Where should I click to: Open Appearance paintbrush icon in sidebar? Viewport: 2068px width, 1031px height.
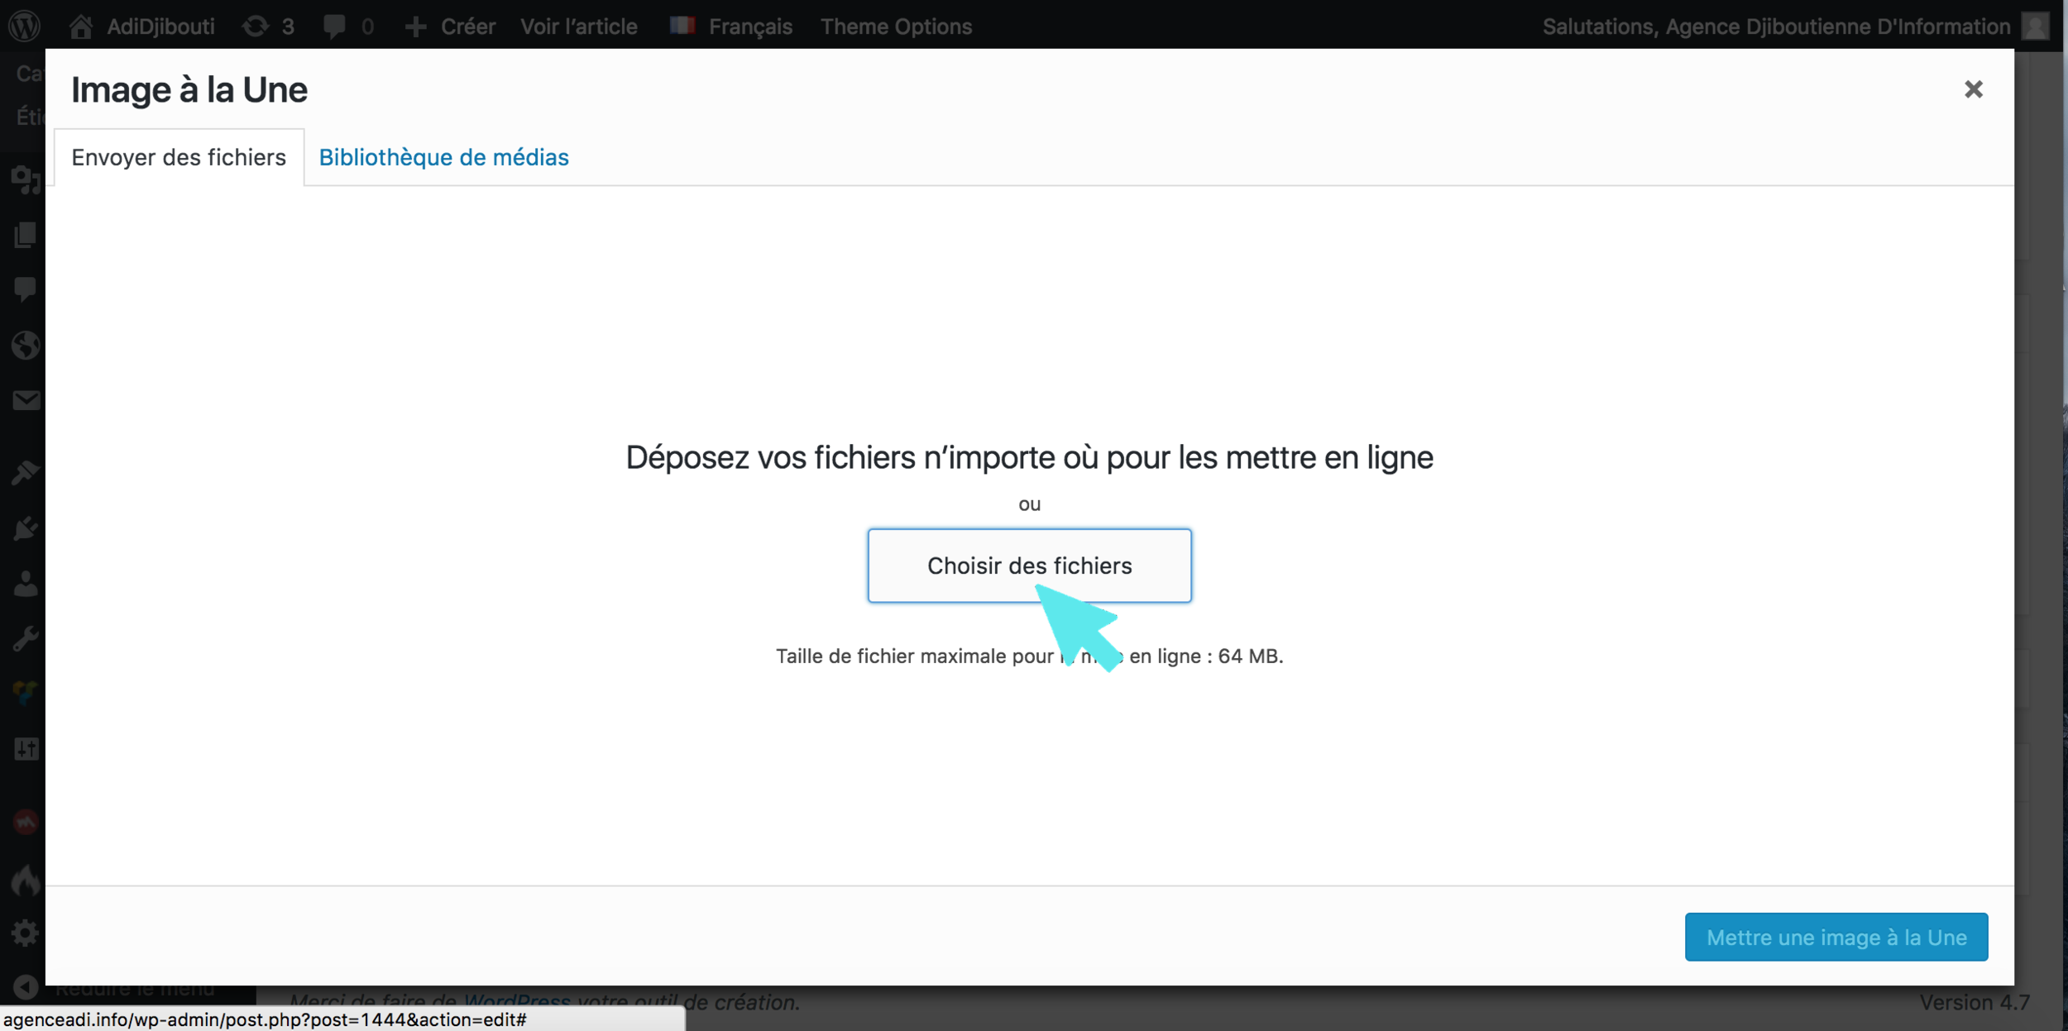25,473
